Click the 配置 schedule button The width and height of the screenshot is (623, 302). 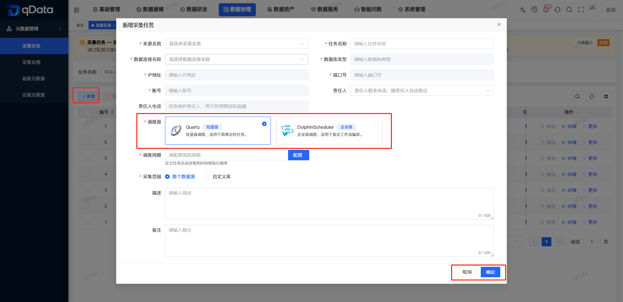tap(298, 155)
